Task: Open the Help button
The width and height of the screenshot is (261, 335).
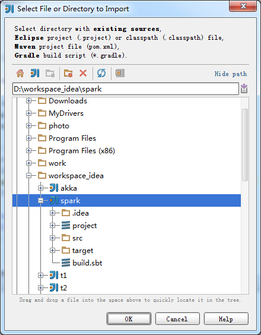Action: [x=226, y=319]
